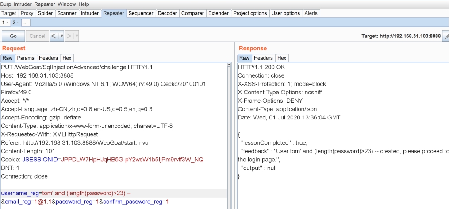Click the Content-Length: 101 header
The height and width of the screenshot is (209, 449).
pos(28,151)
